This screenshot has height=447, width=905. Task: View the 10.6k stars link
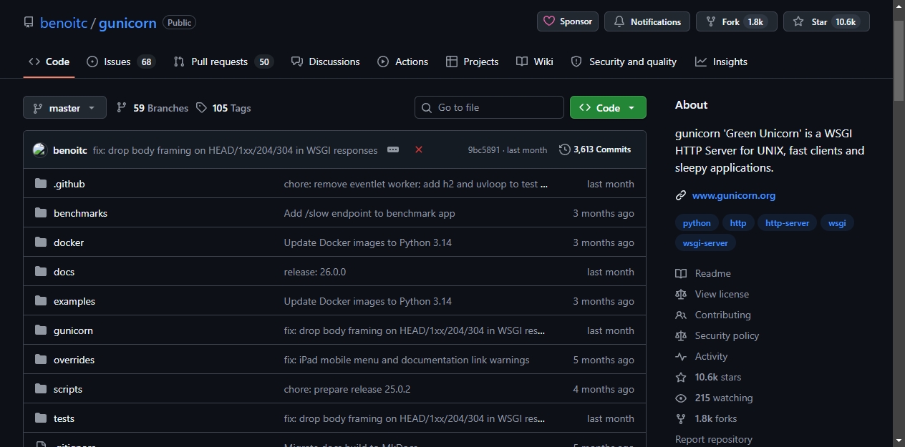click(709, 377)
